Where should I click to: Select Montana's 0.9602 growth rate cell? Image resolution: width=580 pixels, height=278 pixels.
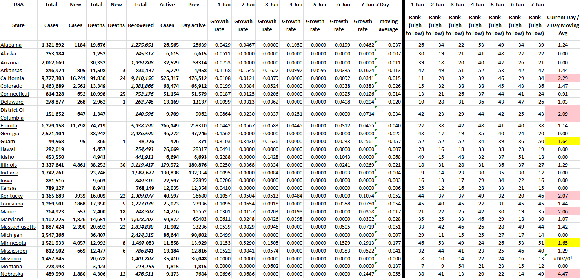pyautogui.click(x=267, y=267)
